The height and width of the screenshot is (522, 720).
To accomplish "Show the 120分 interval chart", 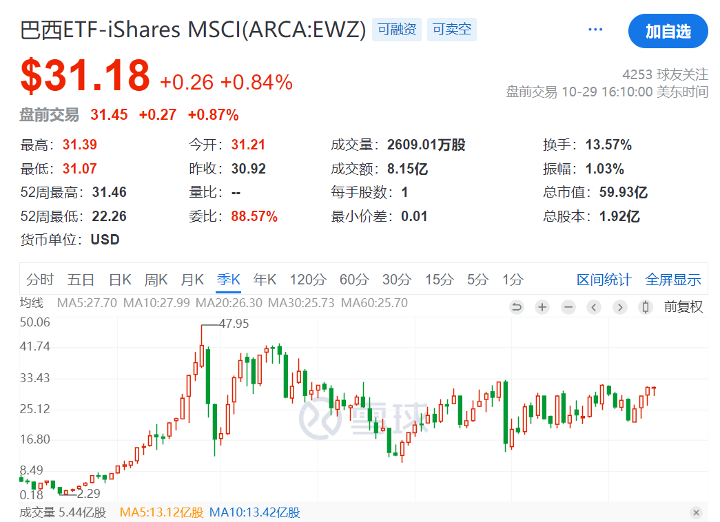I will pos(308,280).
